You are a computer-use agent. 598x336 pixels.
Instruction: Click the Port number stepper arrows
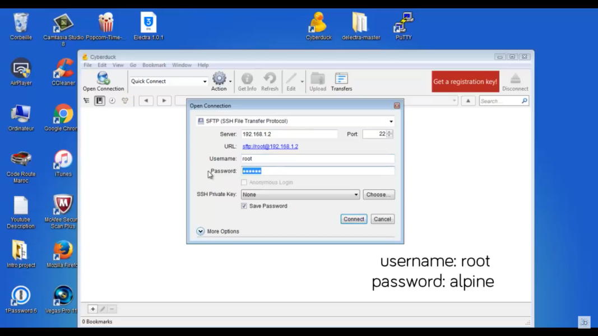390,134
